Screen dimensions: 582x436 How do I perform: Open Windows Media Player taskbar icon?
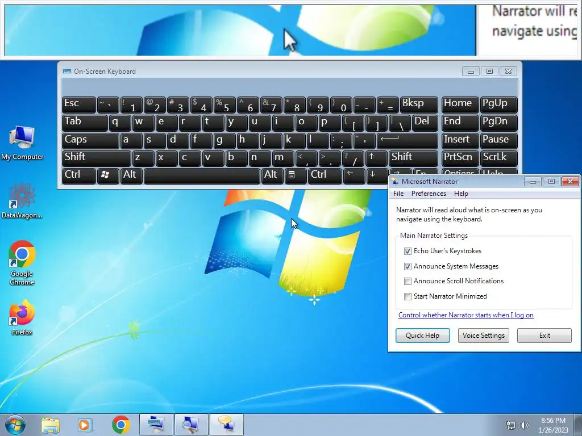click(x=85, y=425)
